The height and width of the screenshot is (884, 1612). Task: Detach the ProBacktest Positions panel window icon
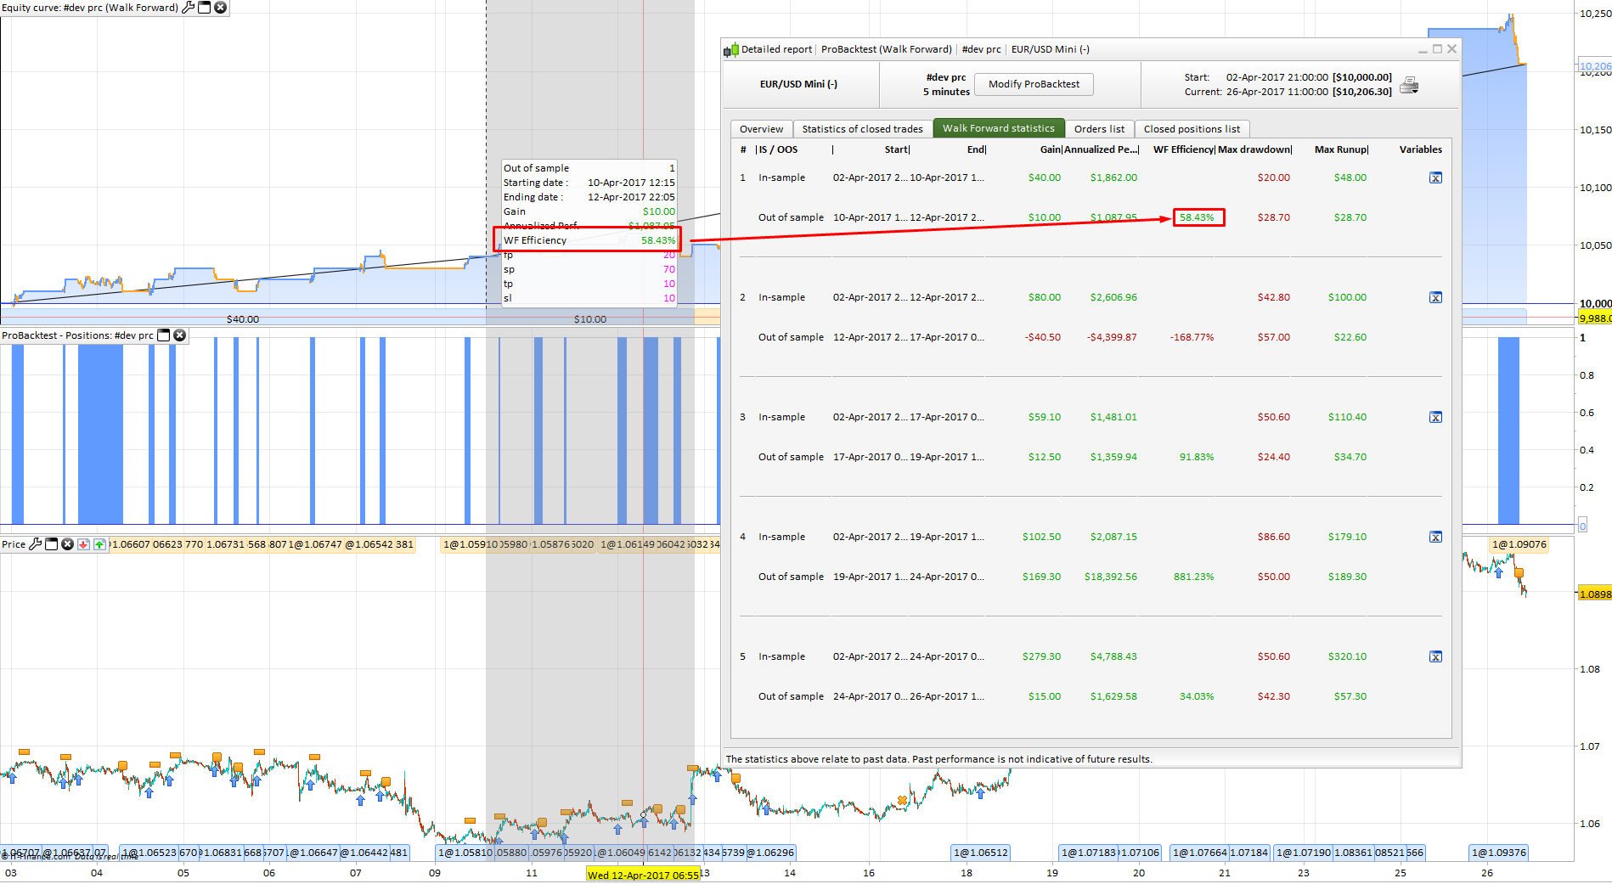pyautogui.click(x=164, y=335)
